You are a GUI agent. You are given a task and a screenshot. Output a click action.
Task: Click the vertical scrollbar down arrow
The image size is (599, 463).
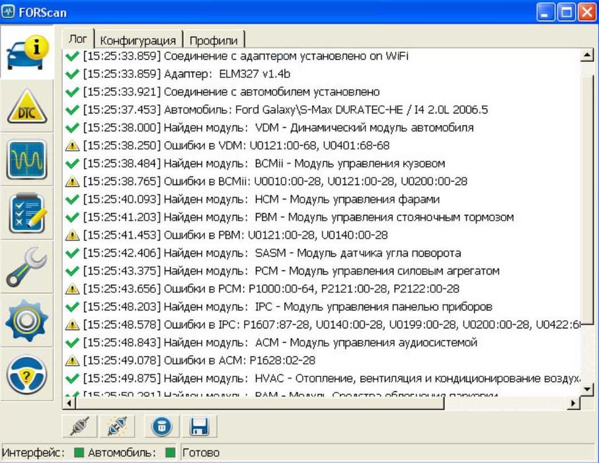coord(587,389)
